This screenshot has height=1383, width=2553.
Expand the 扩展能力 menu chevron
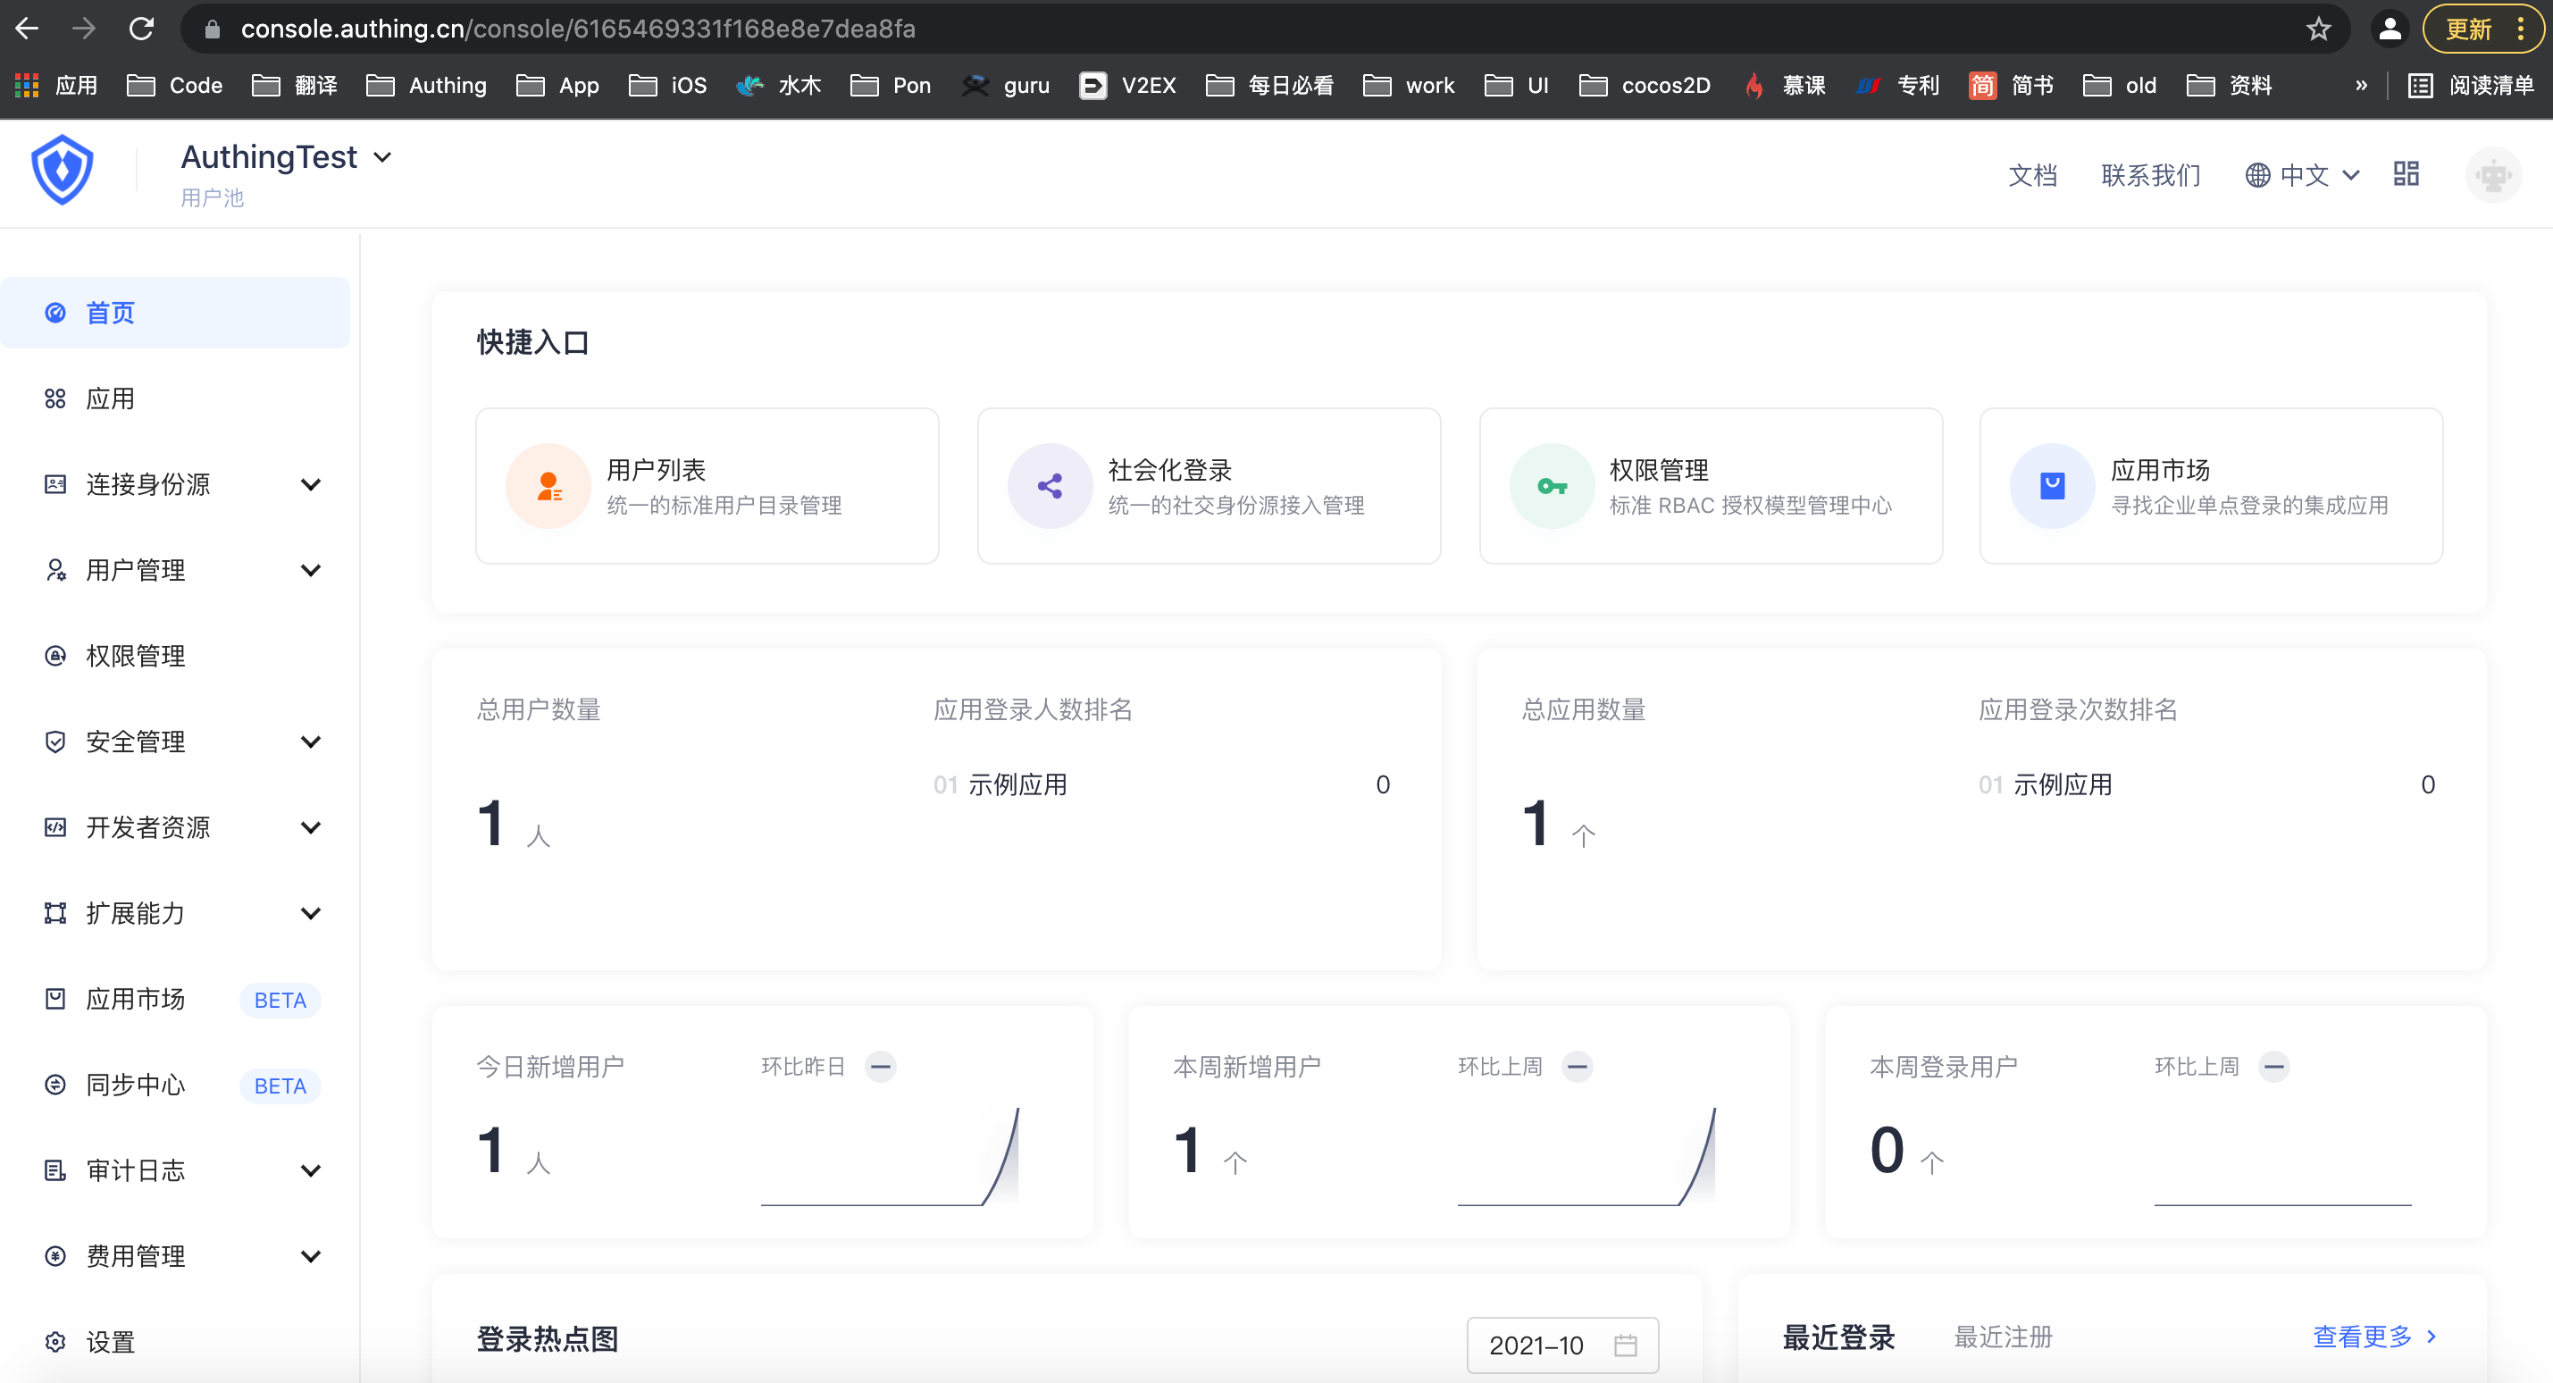pos(310,913)
